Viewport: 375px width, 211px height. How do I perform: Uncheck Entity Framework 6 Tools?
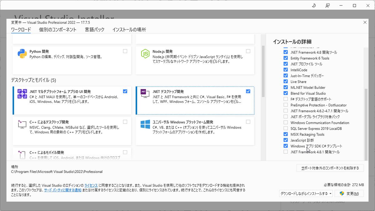click(286, 58)
